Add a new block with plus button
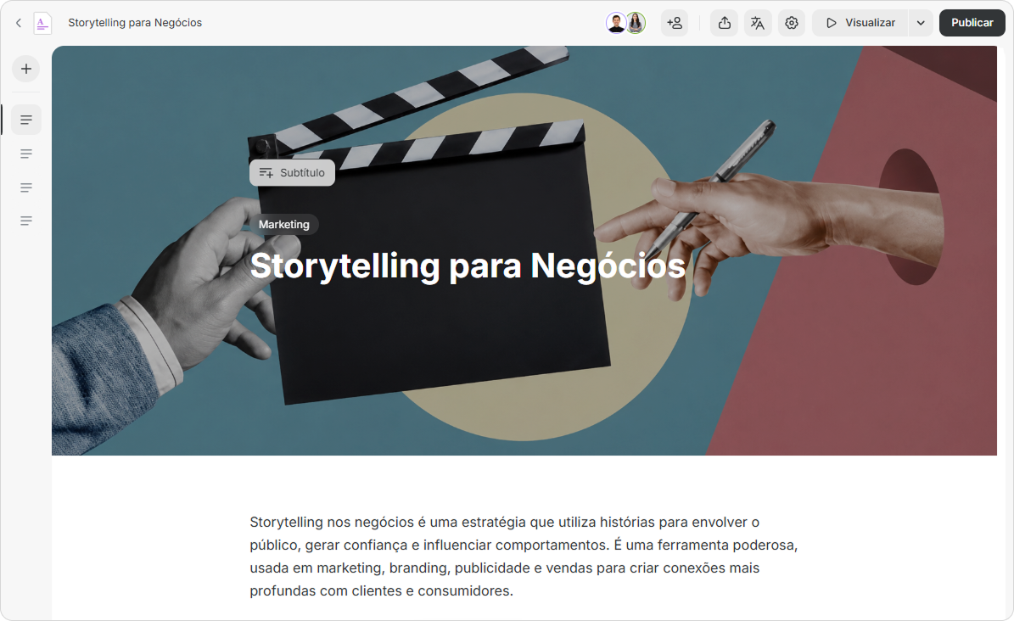The height and width of the screenshot is (621, 1014). pos(25,69)
